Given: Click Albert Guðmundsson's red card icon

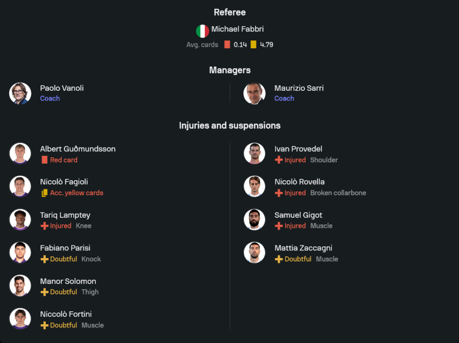Looking at the screenshot, I should tap(45, 160).
